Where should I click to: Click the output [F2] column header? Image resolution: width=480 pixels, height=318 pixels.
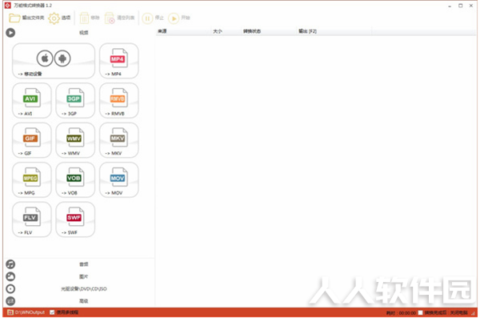click(334, 31)
